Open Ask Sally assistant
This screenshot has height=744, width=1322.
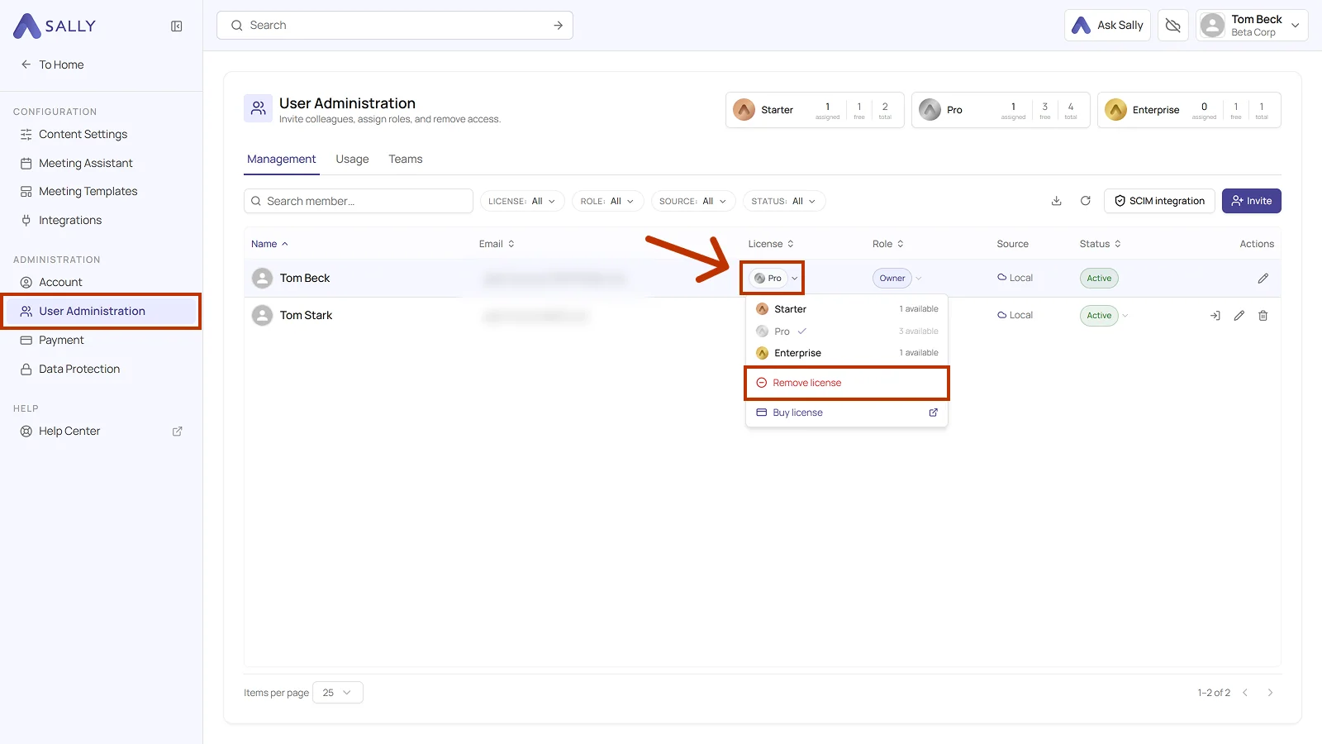coord(1107,26)
